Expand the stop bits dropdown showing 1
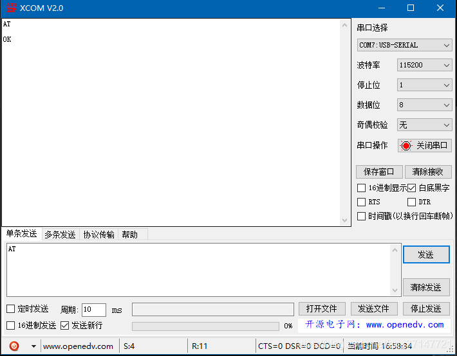 pyautogui.click(x=424, y=85)
